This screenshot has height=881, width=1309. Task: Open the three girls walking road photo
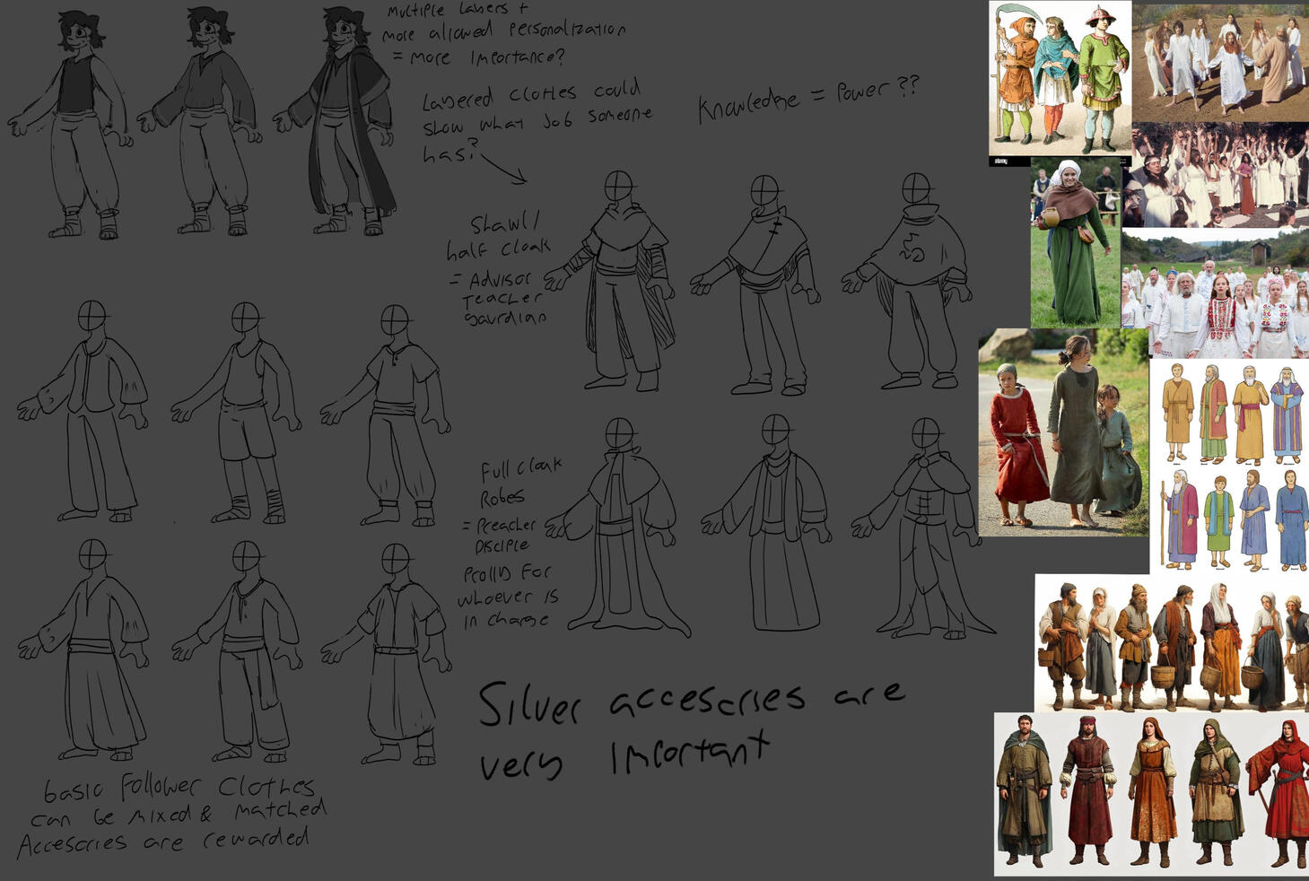1063,432
